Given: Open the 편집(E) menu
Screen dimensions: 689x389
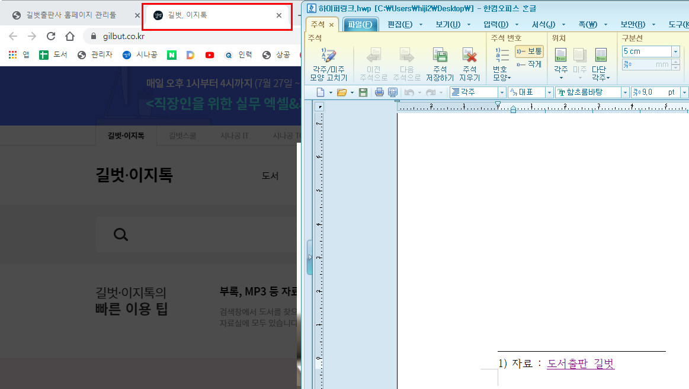Looking at the screenshot, I should [x=400, y=25].
